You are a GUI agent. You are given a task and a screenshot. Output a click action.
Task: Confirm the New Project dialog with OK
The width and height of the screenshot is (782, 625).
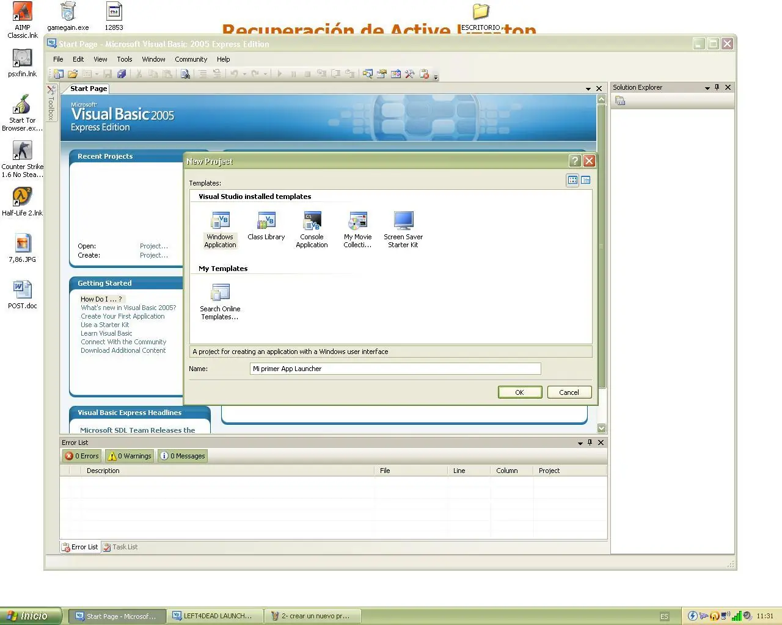[520, 392]
